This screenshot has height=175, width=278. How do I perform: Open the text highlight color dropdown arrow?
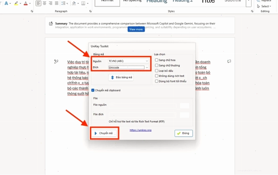click(x=20, y=3)
